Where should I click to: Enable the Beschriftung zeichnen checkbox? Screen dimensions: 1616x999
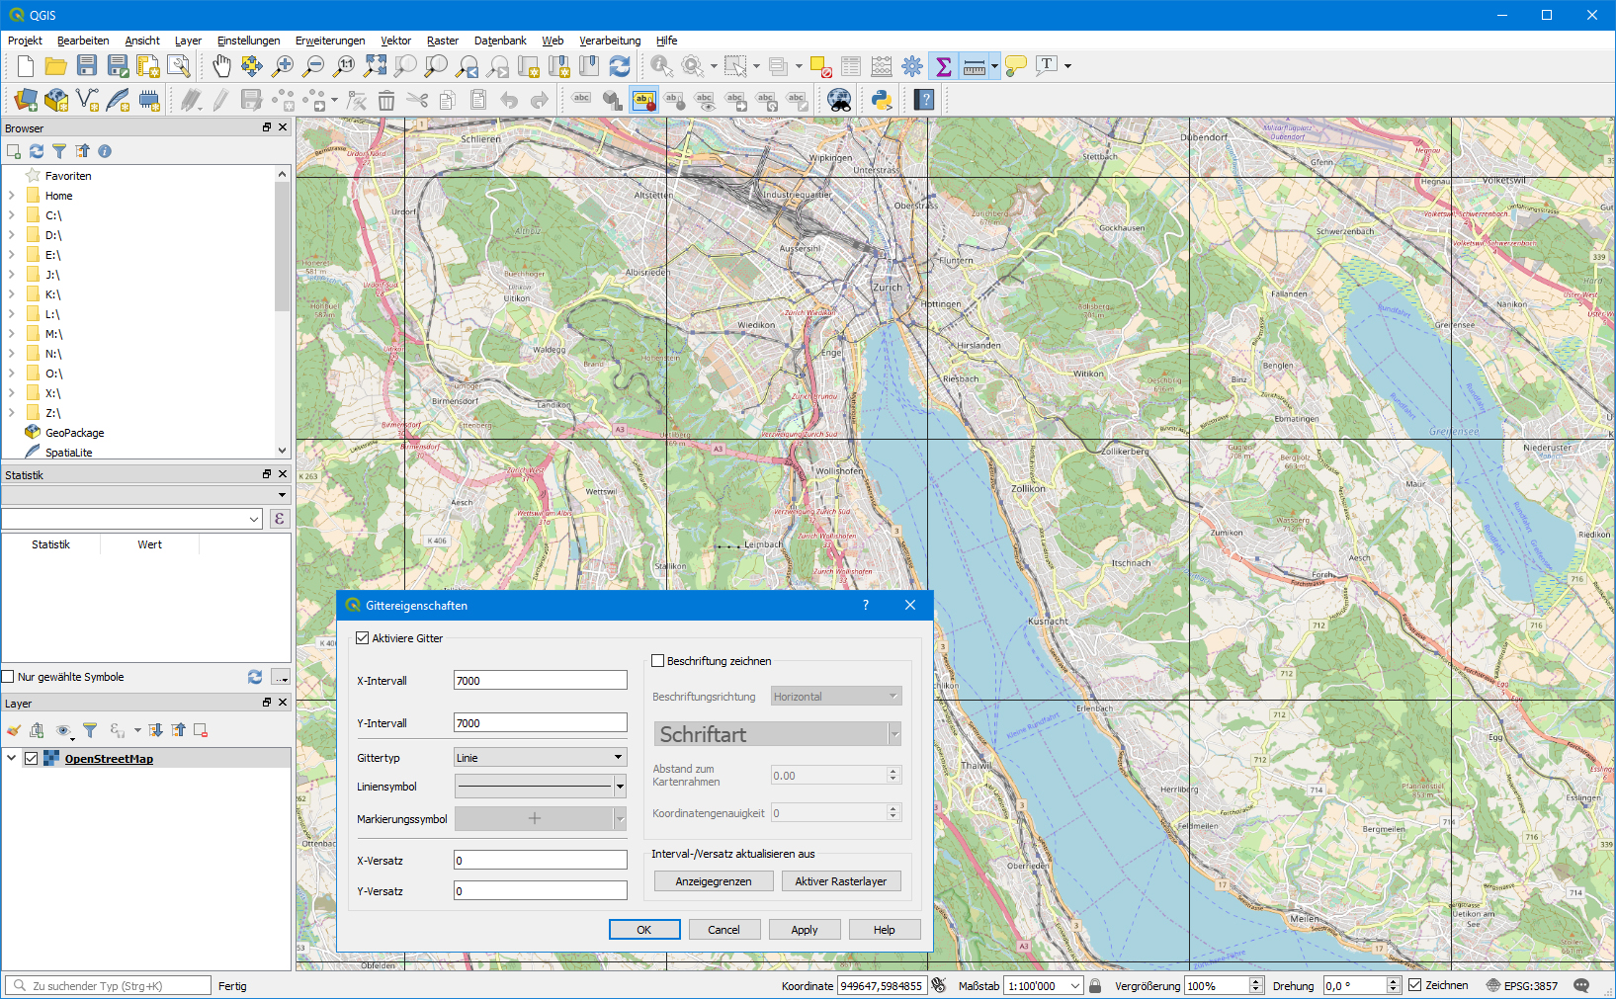(657, 661)
